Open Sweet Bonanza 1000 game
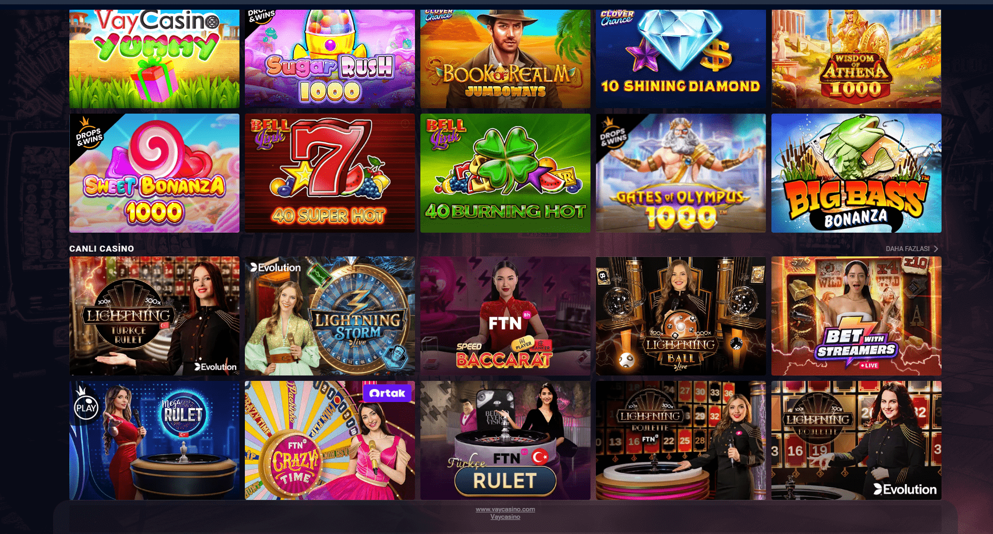The image size is (993, 534). (x=154, y=173)
